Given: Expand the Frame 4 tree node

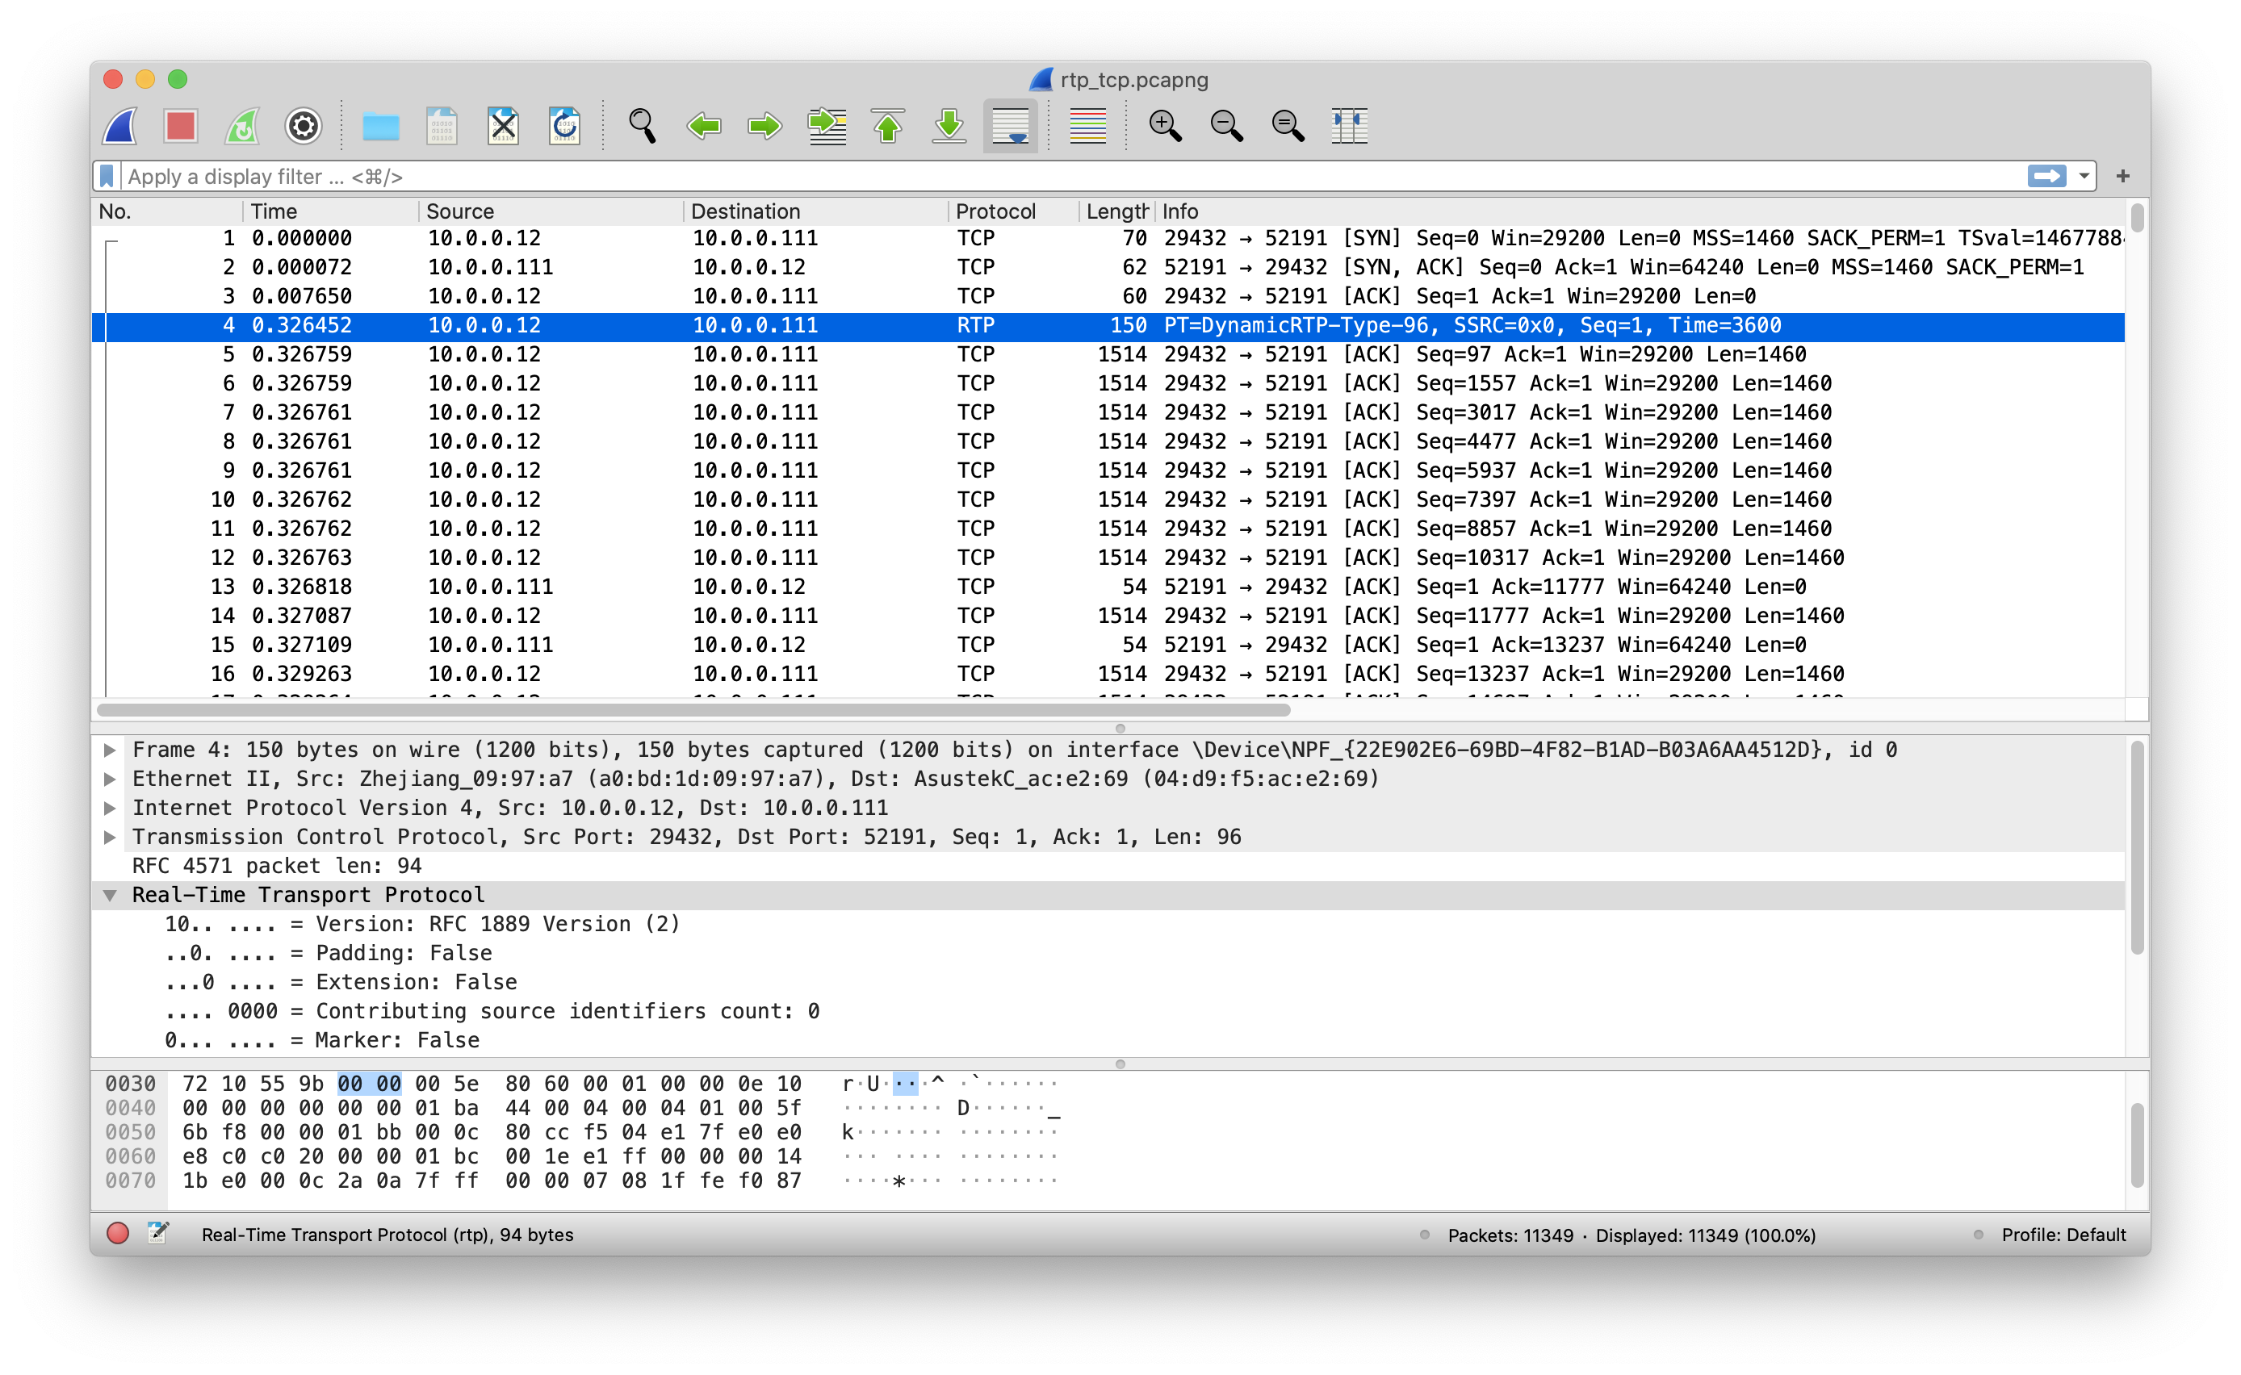Looking at the screenshot, I should coord(110,750).
